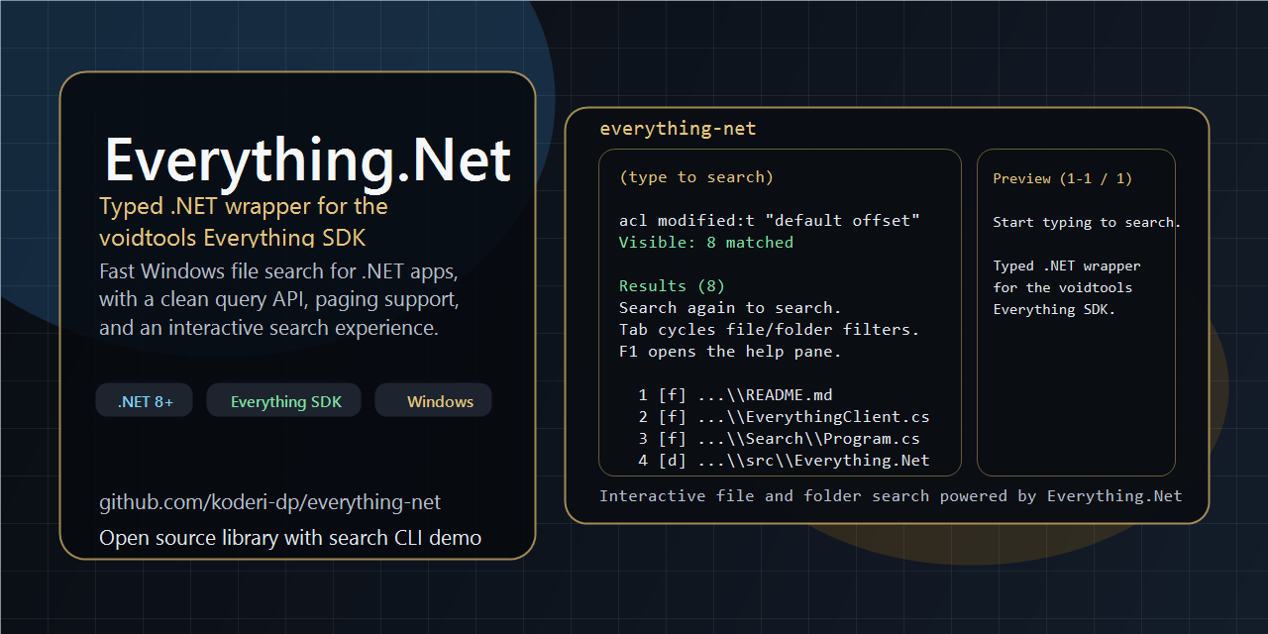Select result 2 EverythingClient.cs
Image resolution: width=1268 pixels, height=634 pixels.
pos(785,417)
